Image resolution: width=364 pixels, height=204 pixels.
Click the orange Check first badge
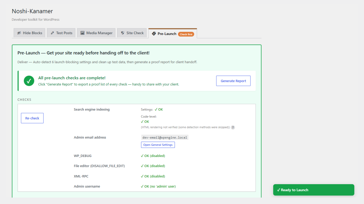pyautogui.click(x=186, y=34)
